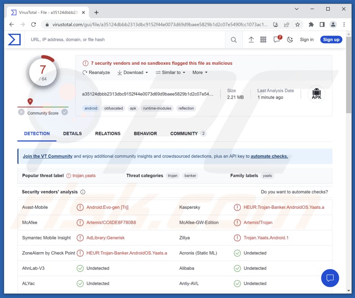Click the 7 / 64 detection score gauge
355x298 pixels.
pos(43,72)
